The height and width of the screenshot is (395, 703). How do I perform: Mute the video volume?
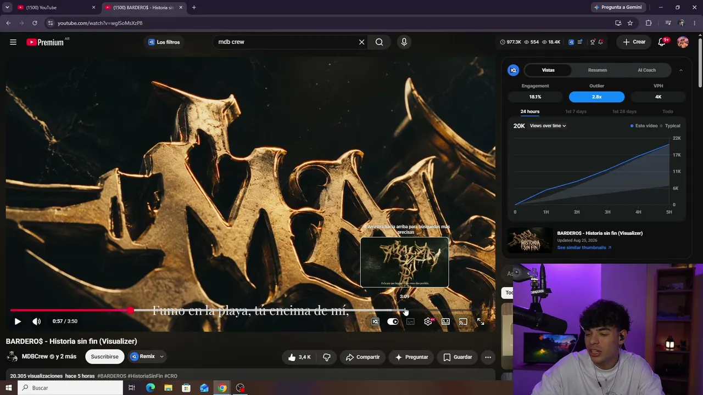[36, 321]
